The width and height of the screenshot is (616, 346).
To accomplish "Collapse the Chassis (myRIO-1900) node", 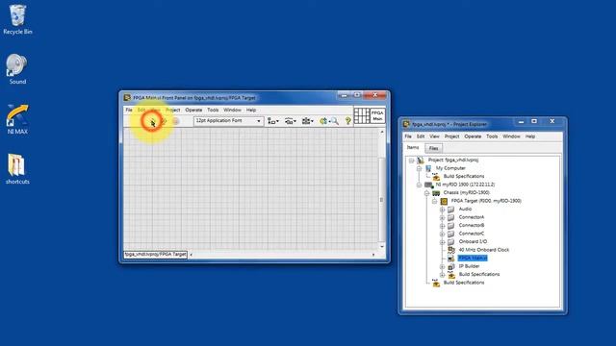I will tap(426, 193).
